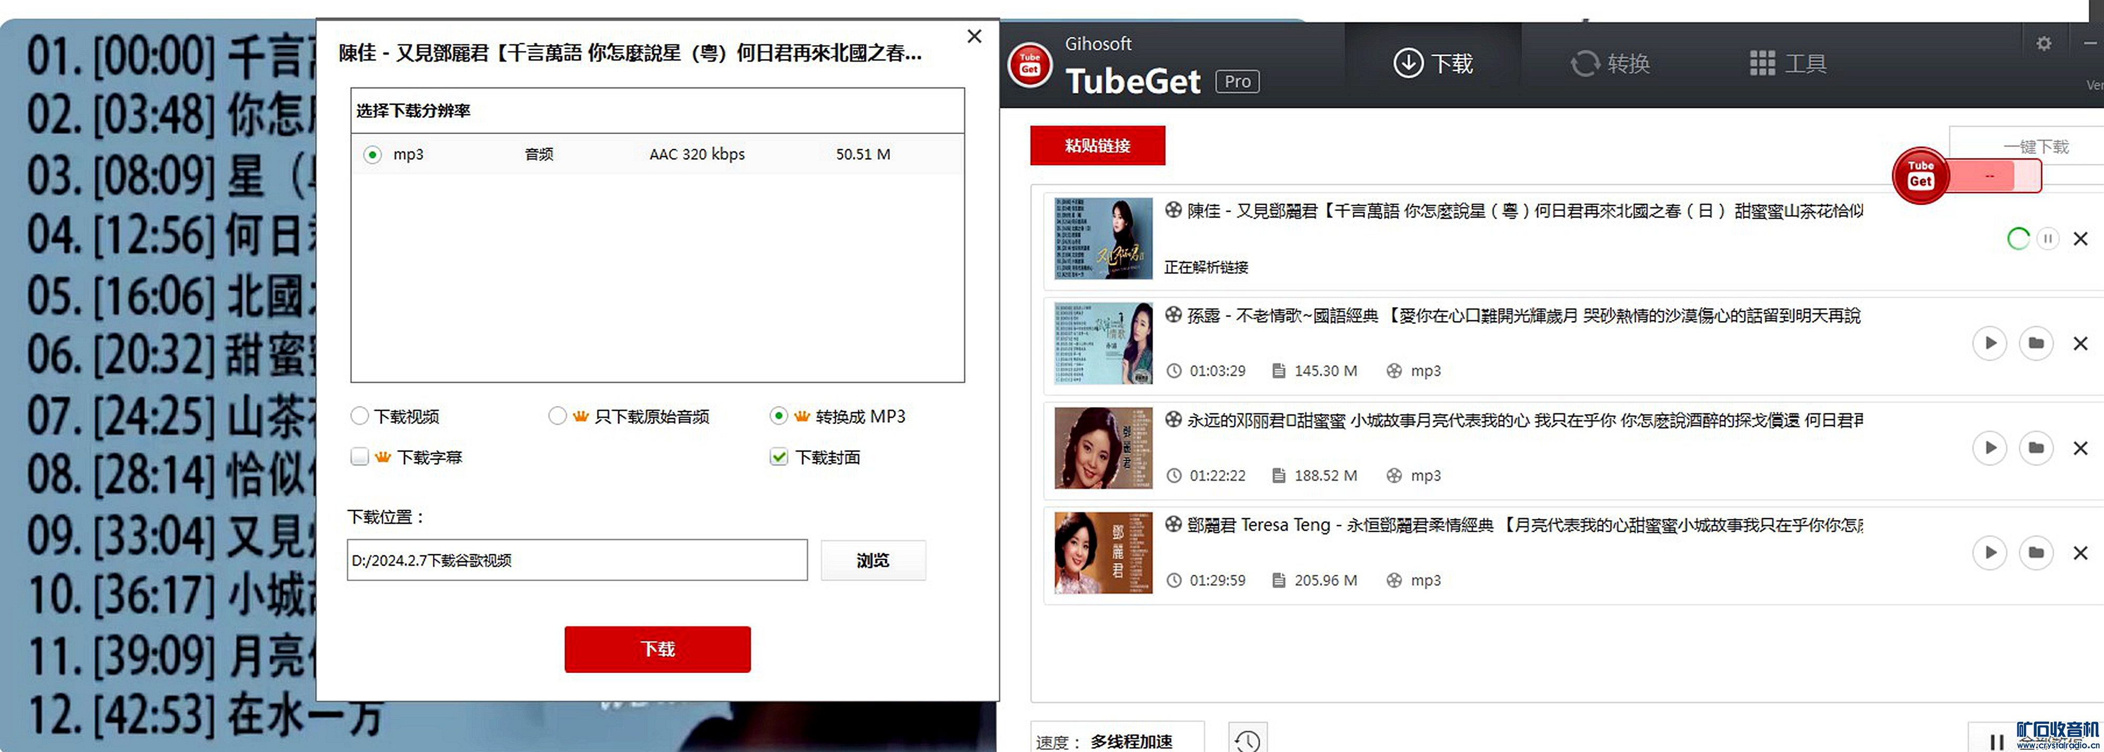Viewport: 2104px width, 752px height.
Task: Open folder for 永远的邓丽君 item
Action: [2036, 448]
